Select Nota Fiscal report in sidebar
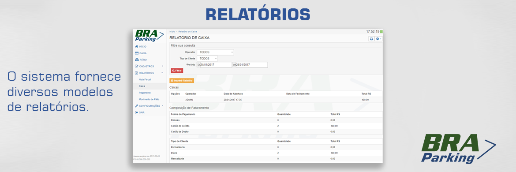 click(x=145, y=79)
